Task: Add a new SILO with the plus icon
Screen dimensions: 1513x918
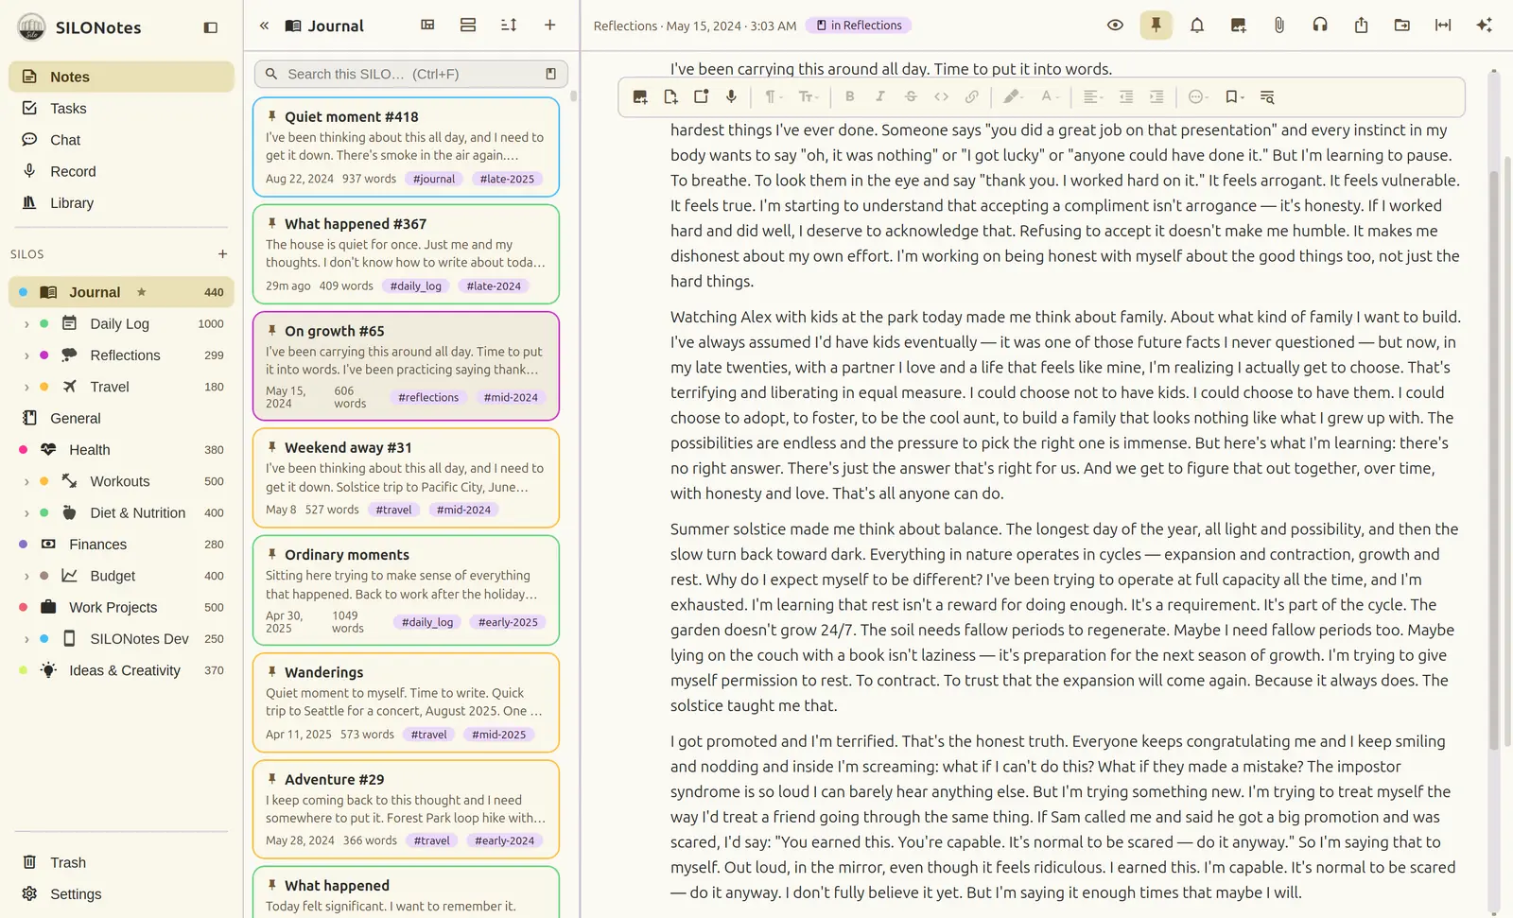Action: pos(222,253)
